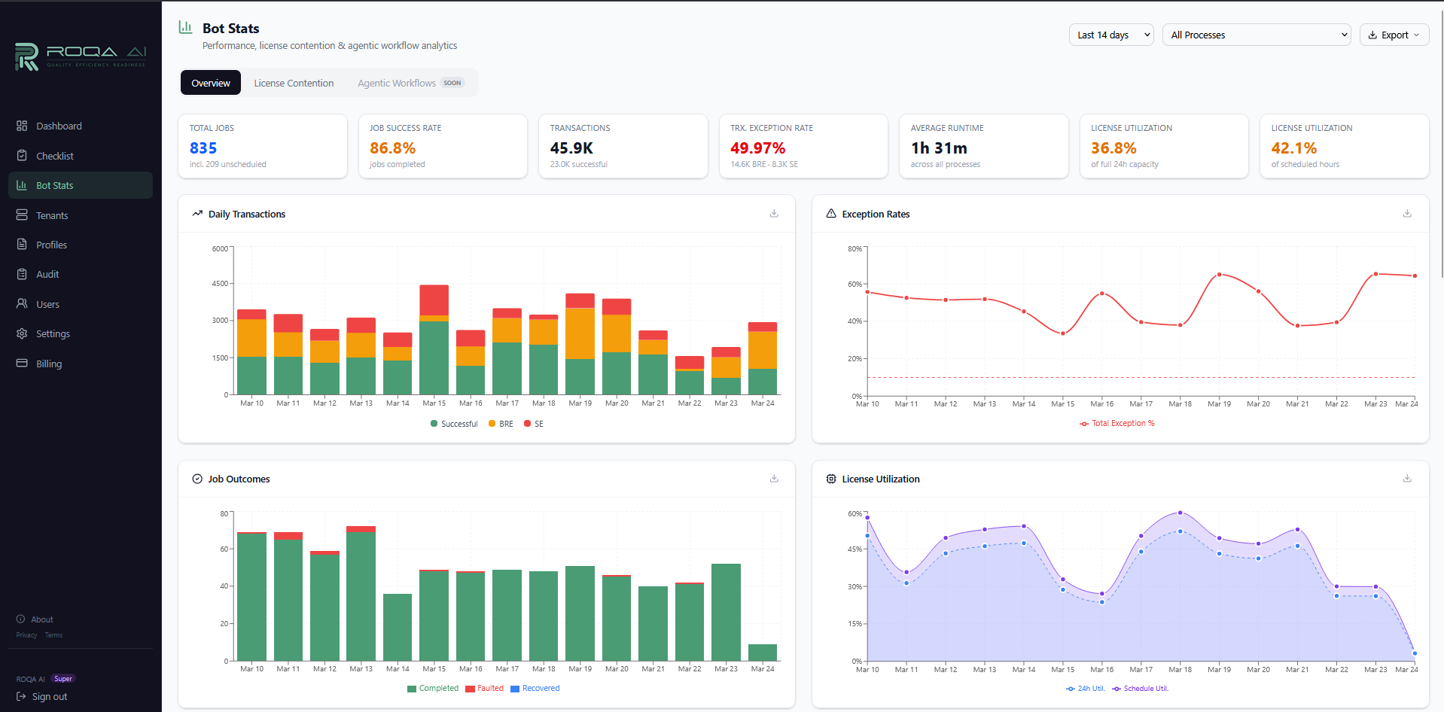Open the Audit page from sidebar

tap(23, 274)
